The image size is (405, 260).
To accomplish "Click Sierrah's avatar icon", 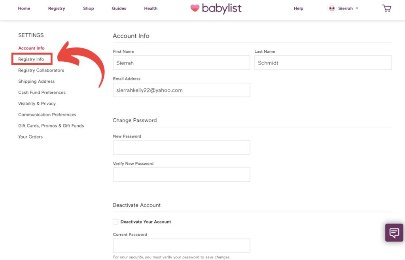I will coord(332,8).
